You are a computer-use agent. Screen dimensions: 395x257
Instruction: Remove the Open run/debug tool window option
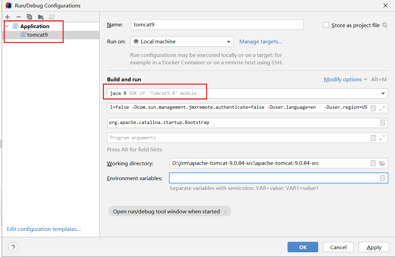[x=226, y=211]
